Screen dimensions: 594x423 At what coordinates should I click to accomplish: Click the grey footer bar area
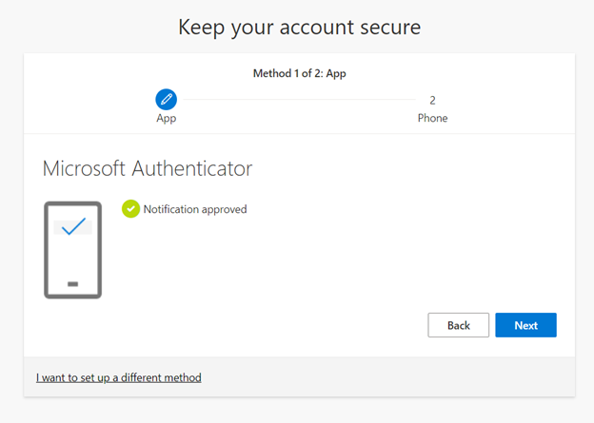pyautogui.click(x=299, y=376)
